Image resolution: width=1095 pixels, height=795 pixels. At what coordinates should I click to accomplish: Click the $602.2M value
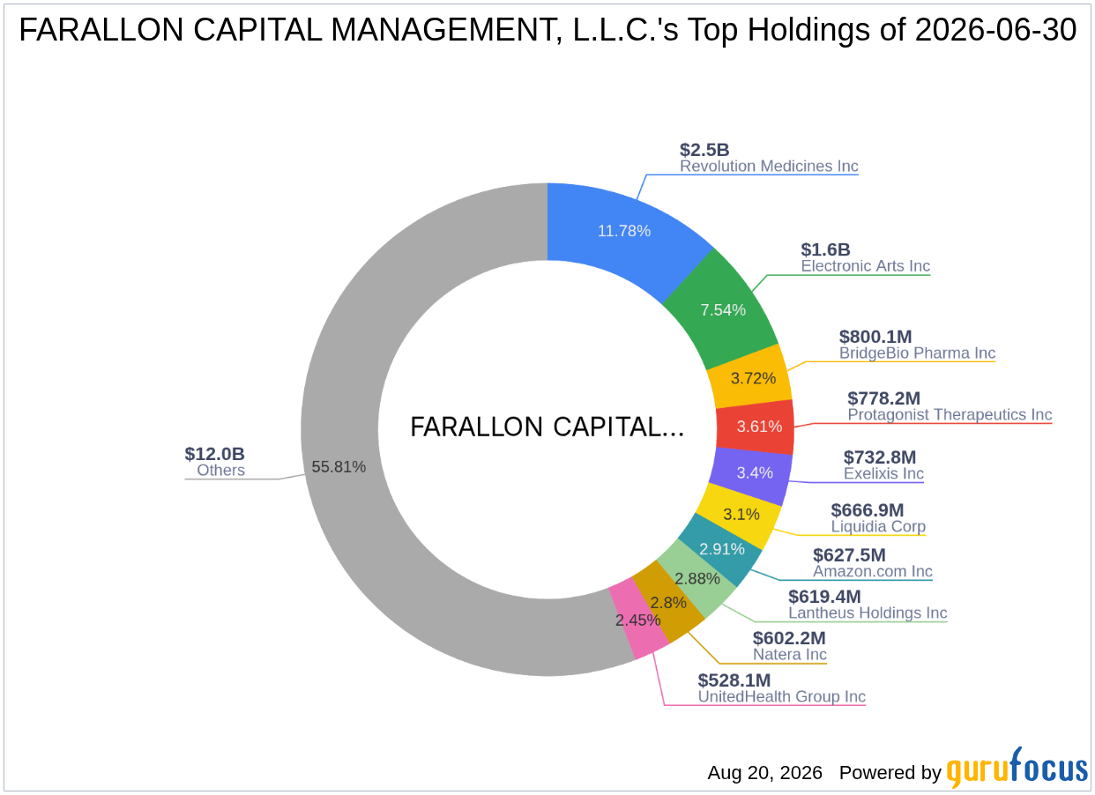tap(789, 638)
